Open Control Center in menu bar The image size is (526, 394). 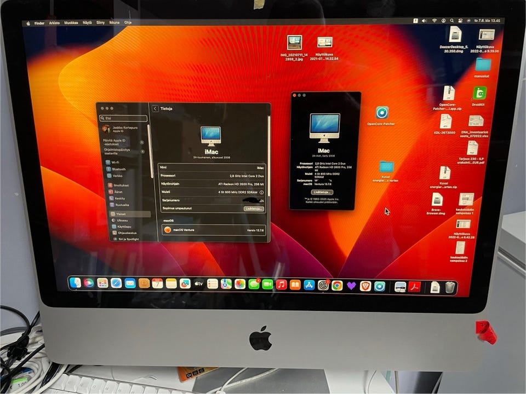[460, 21]
